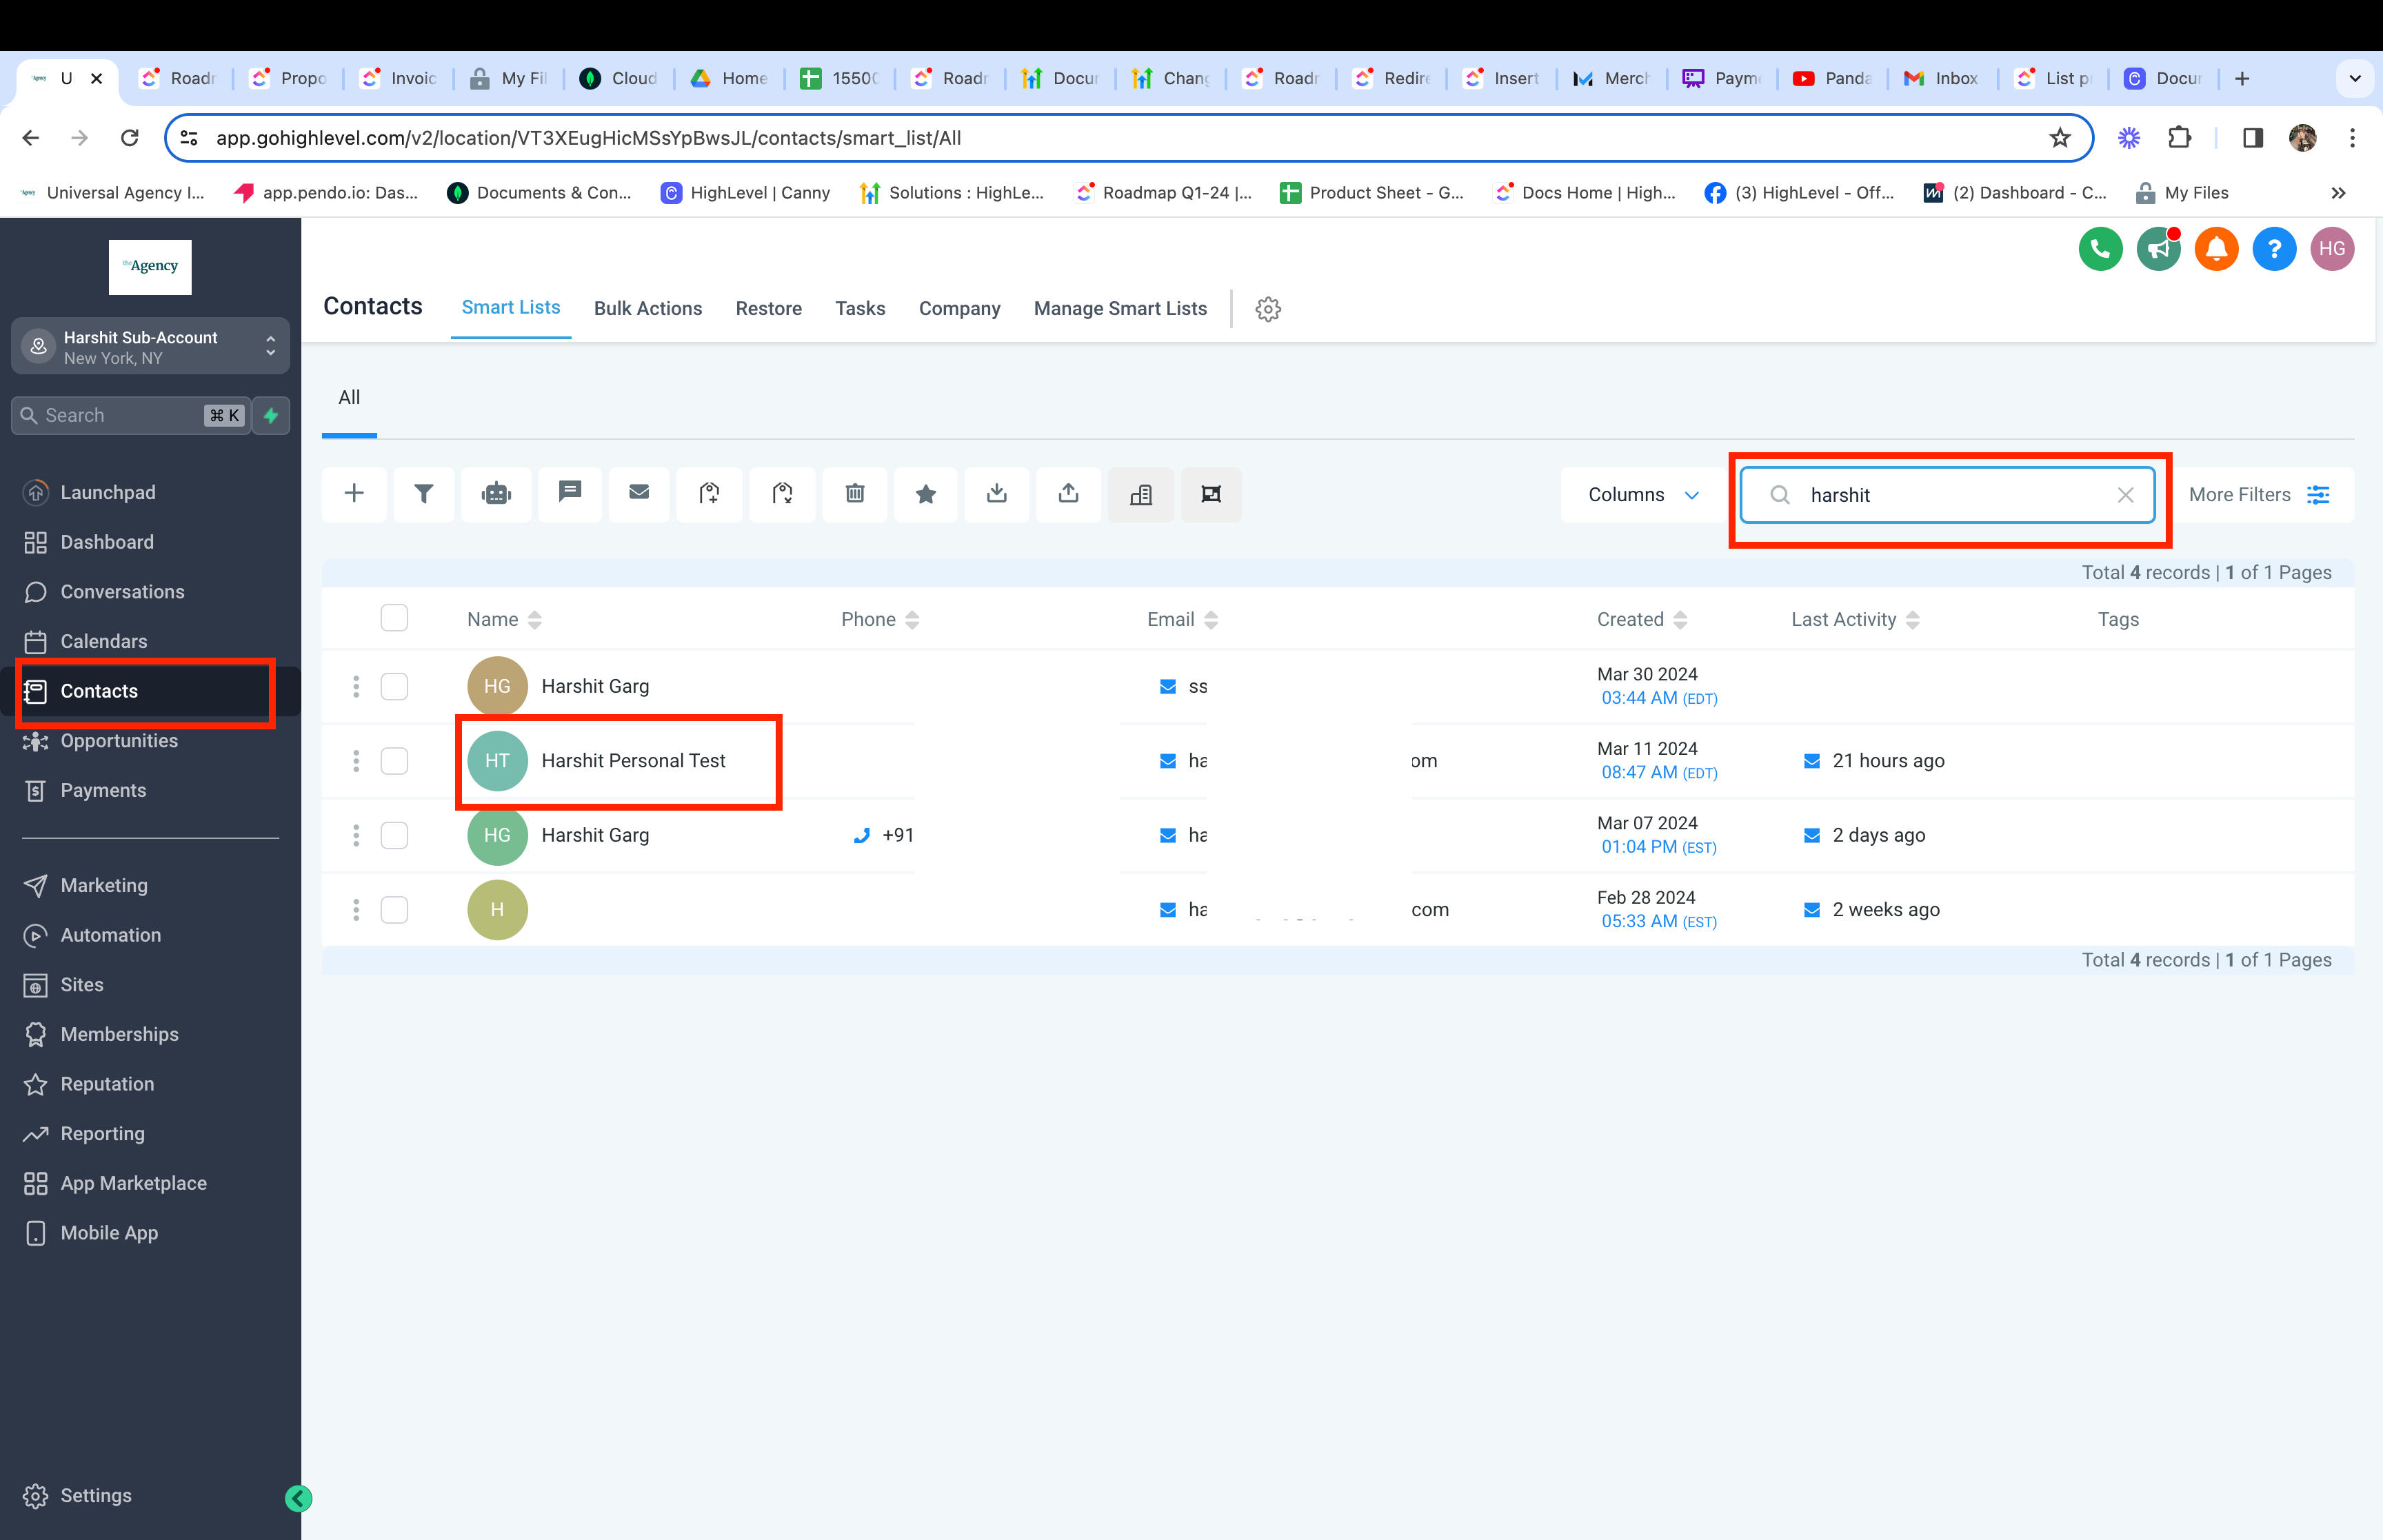Open the Manage Smart Lists tab
Image resolution: width=2383 pixels, height=1540 pixels.
tap(1118, 307)
